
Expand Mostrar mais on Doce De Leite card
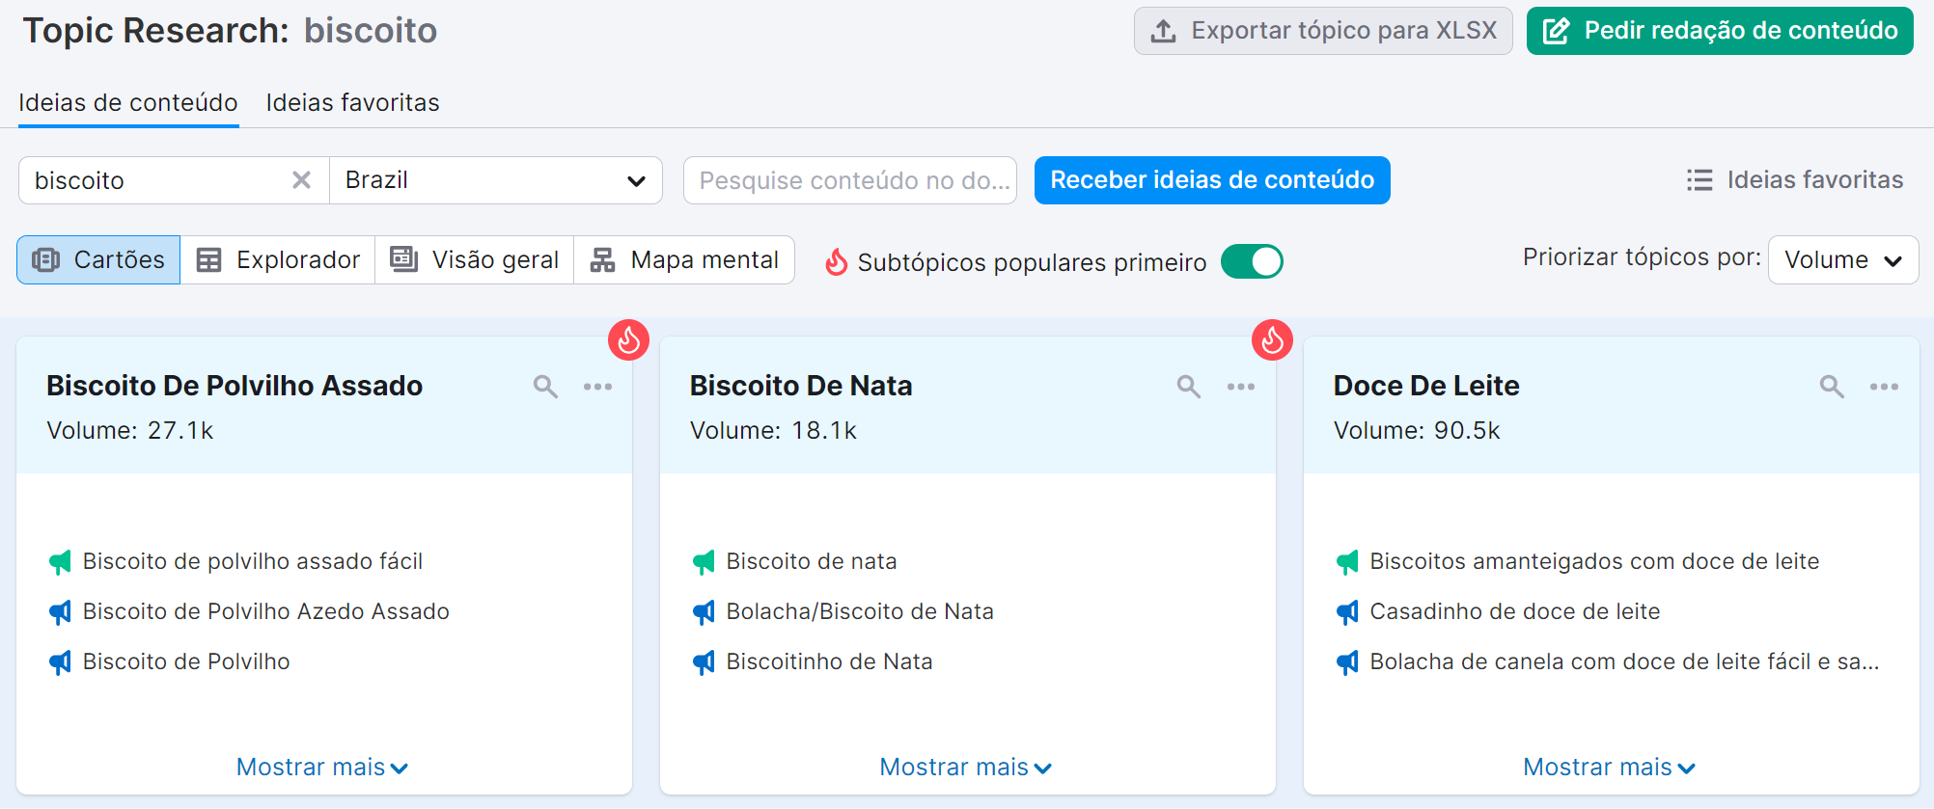1609,767
